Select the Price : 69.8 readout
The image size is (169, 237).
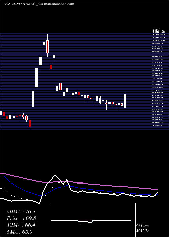(21, 218)
